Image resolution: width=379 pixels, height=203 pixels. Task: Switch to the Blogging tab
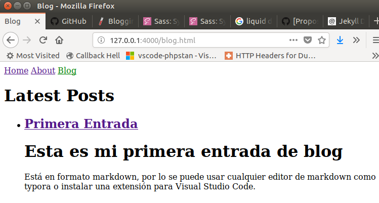point(115,21)
